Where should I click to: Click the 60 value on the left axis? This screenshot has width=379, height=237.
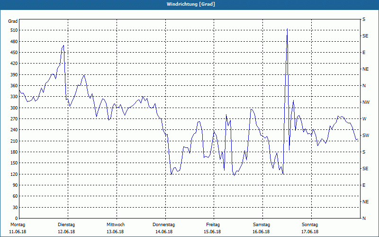point(15,196)
